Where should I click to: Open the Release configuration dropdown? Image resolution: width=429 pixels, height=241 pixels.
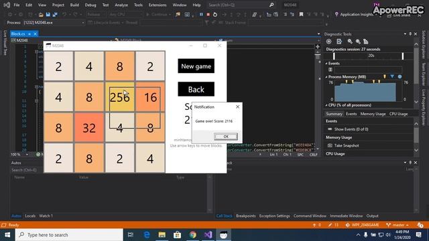(96, 15)
